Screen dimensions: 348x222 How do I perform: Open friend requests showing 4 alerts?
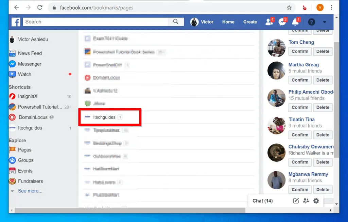[268, 22]
